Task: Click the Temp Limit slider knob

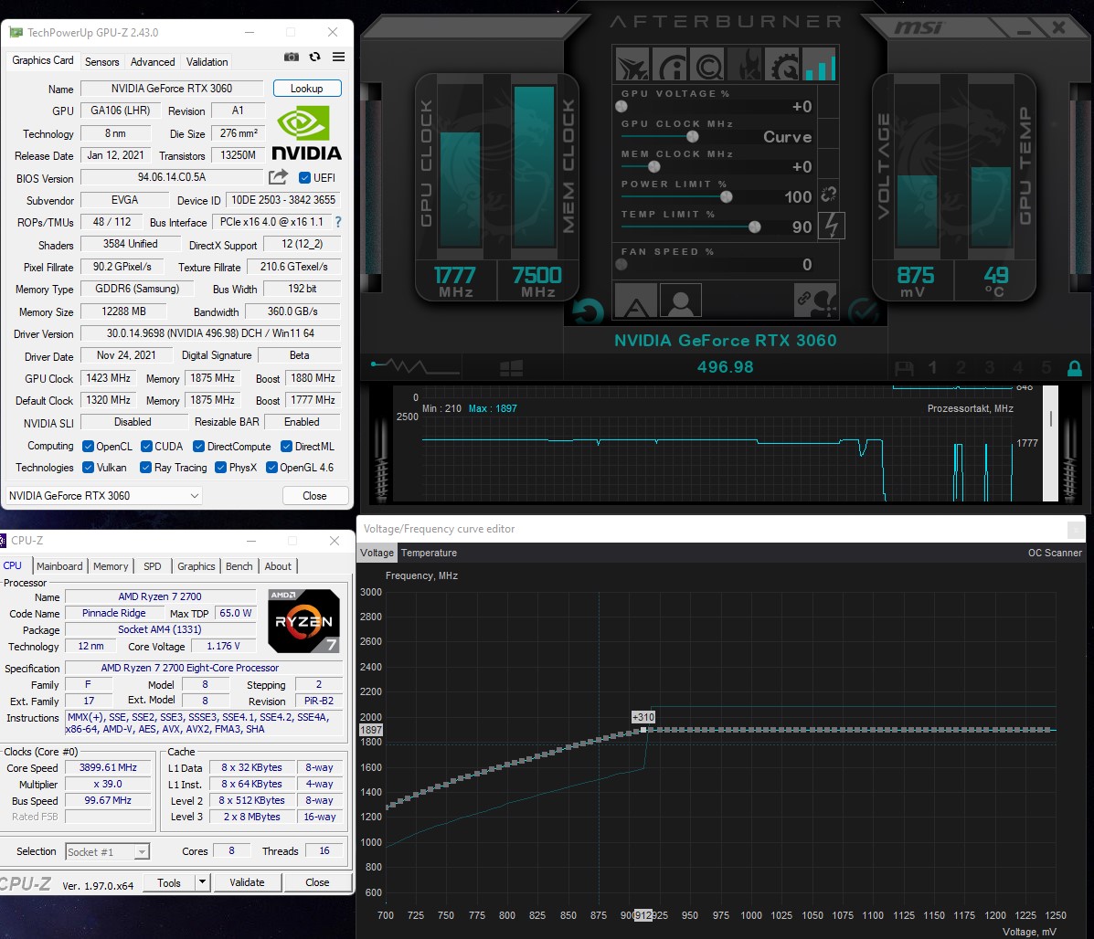Action: tap(754, 227)
